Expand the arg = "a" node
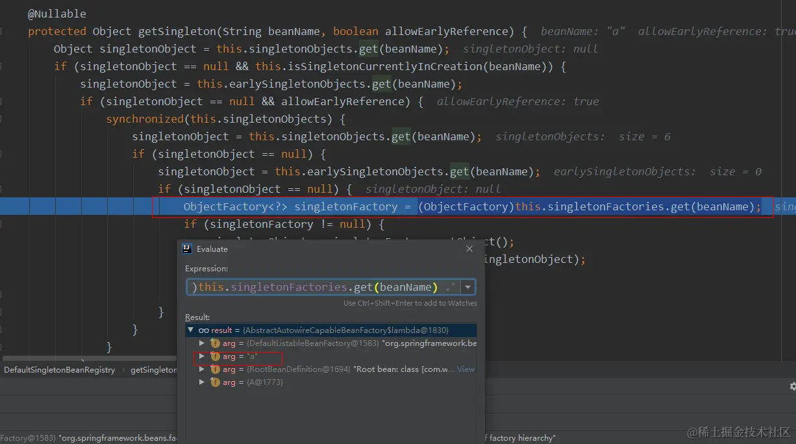796x444 pixels. [x=202, y=356]
